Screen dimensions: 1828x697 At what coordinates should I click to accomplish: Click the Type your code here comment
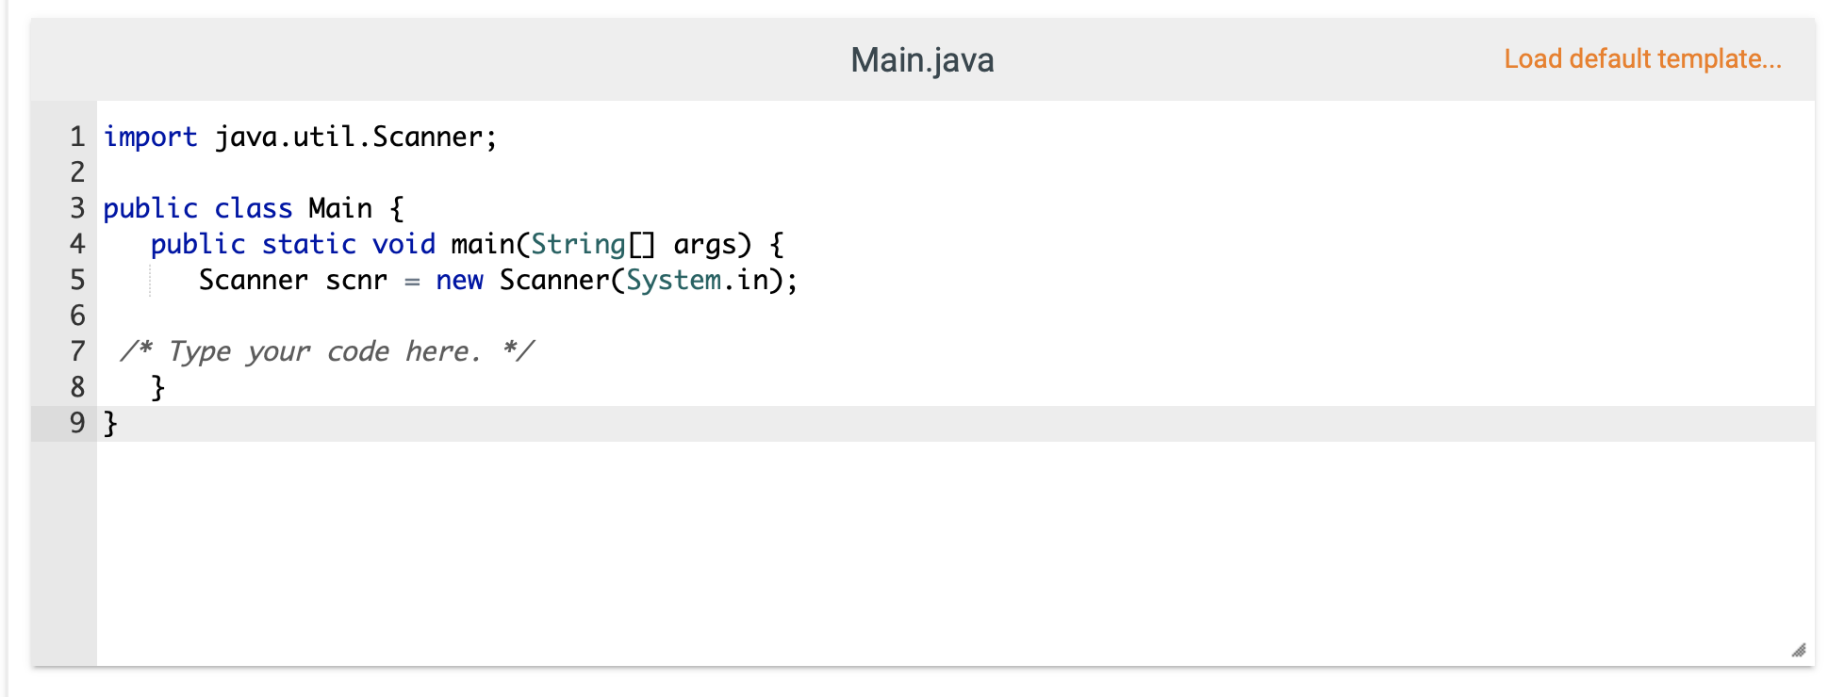pos(325,350)
